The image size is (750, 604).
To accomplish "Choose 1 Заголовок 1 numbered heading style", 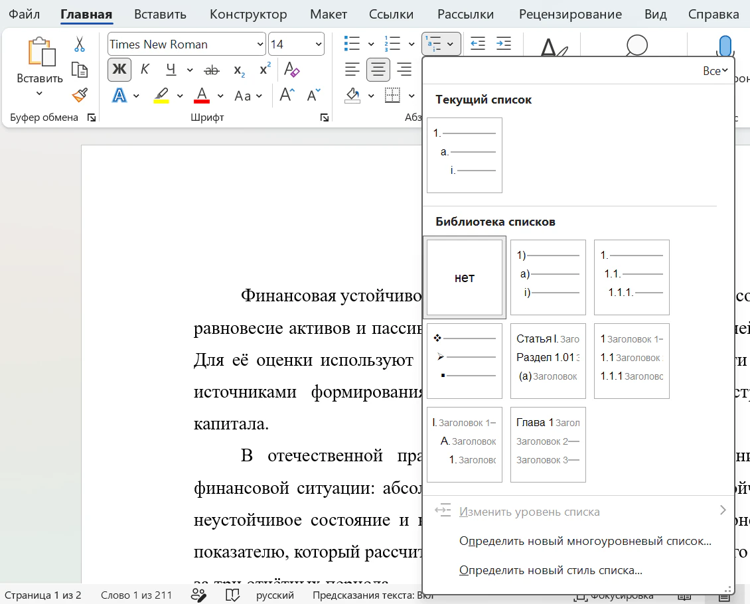I will click(x=631, y=361).
